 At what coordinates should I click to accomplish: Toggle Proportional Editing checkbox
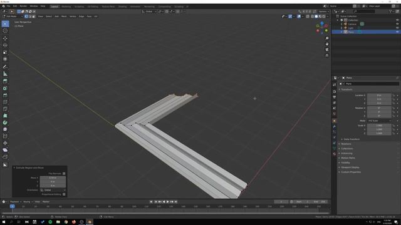64,194
